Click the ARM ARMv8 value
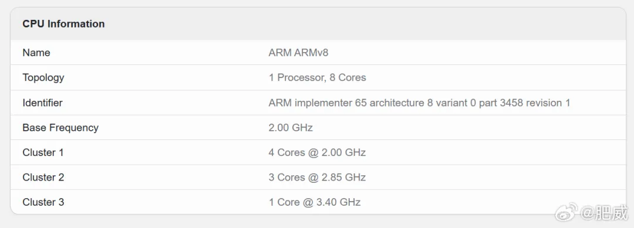634x228 pixels. 298,53
